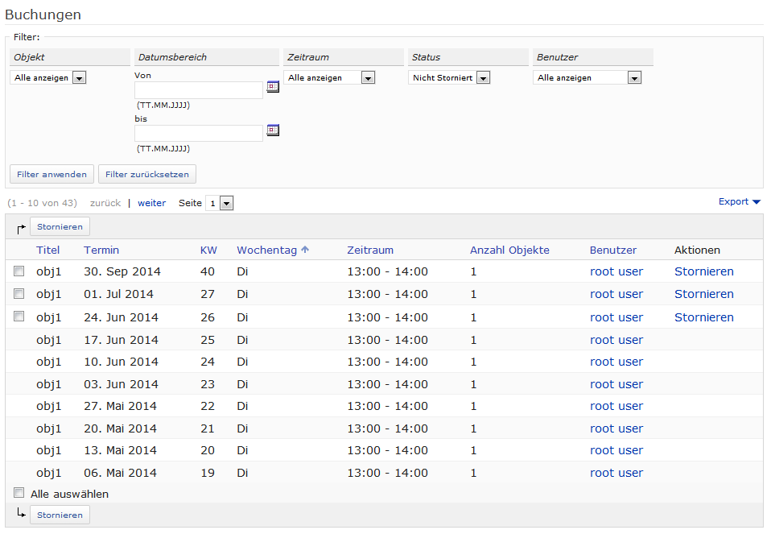Go to next page via weiter
Viewport: 771px width, 534px height.
click(151, 203)
